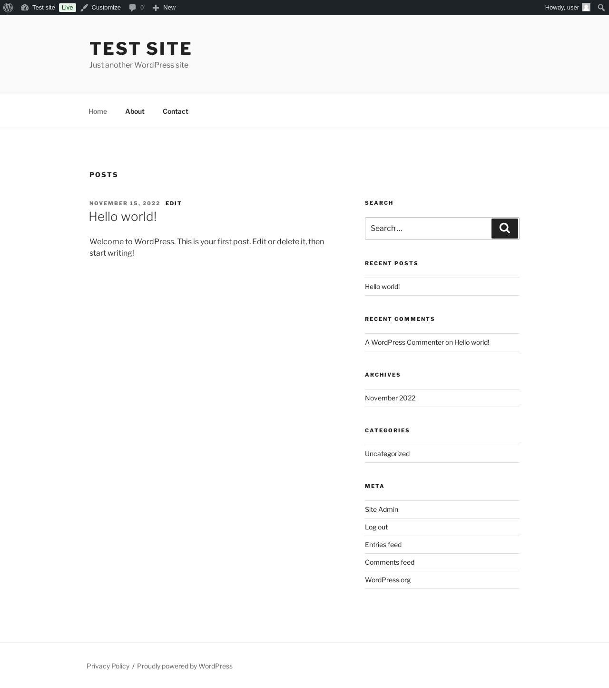Open the Test site dashboard icon
The height and width of the screenshot is (688, 609).
click(x=25, y=8)
